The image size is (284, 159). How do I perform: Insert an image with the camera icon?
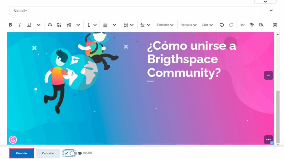50,25
